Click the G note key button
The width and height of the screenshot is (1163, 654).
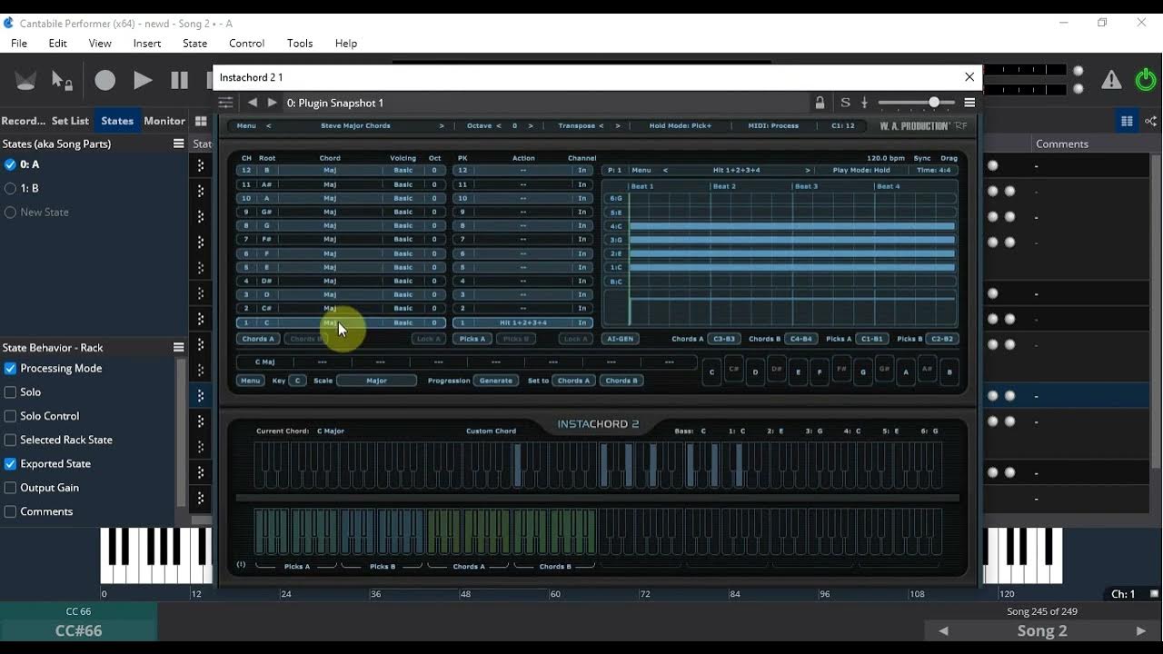coord(863,372)
